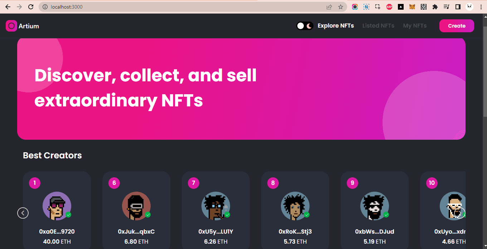Open My NFTs page

click(x=415, y=26)
